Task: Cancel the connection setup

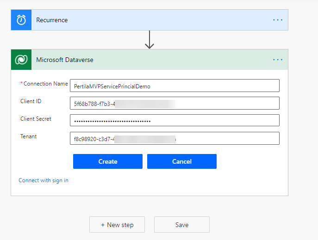Action: [181, 161]
